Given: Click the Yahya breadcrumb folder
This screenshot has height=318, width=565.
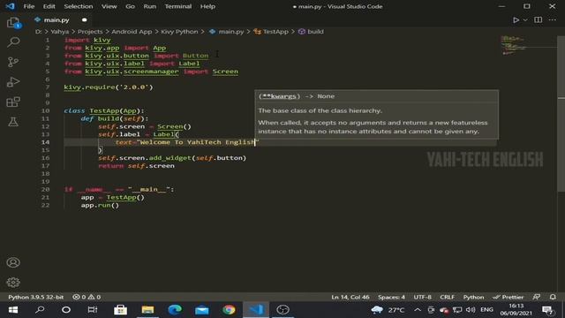Looking at the screenshot, I should (59, 32).
